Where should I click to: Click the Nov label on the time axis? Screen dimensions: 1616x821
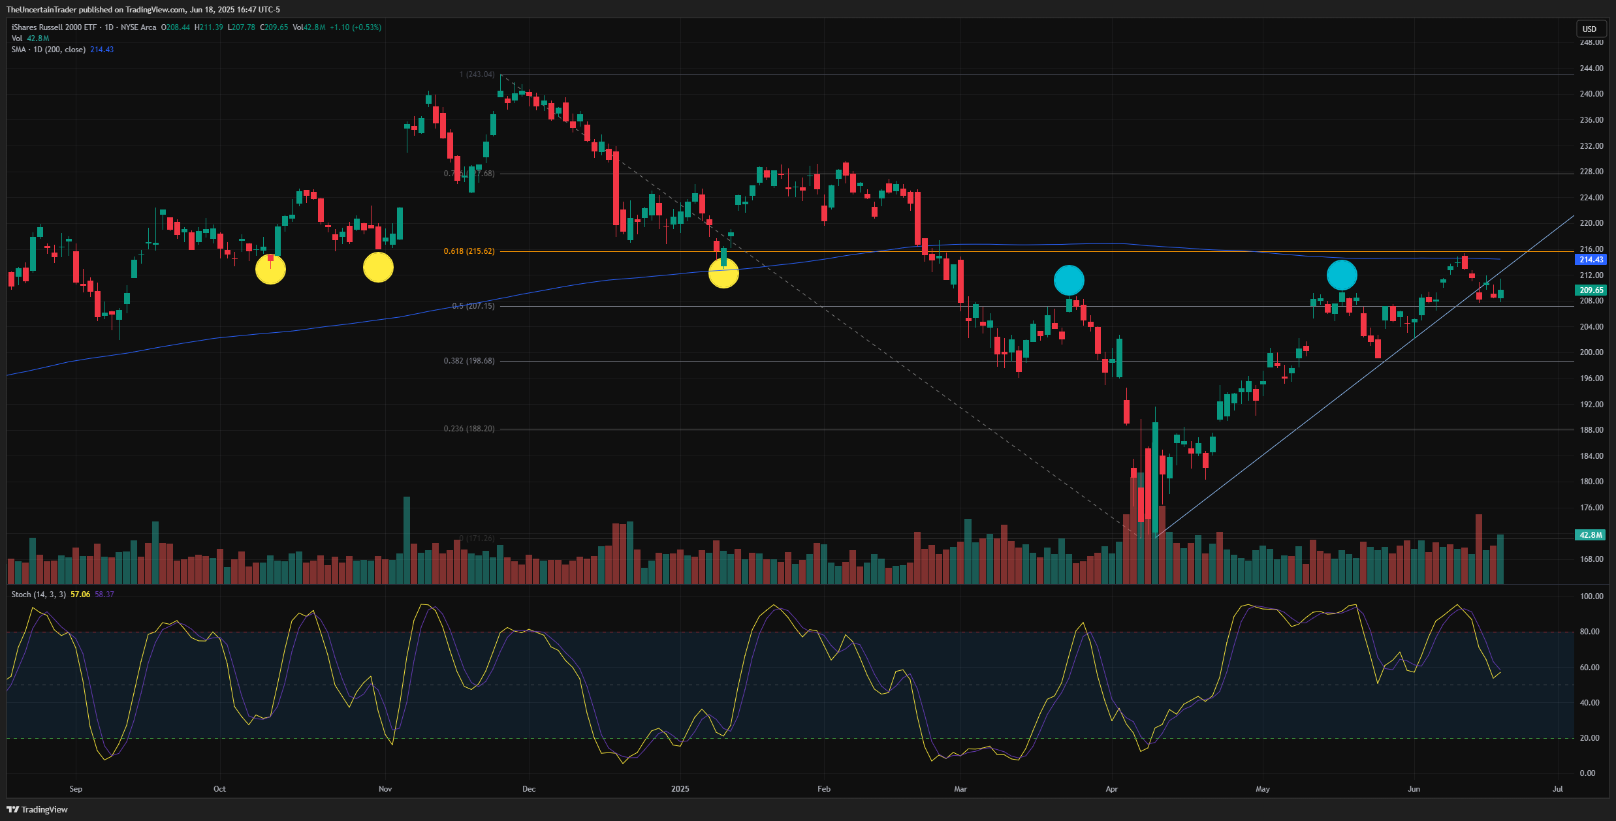point(385,789)
